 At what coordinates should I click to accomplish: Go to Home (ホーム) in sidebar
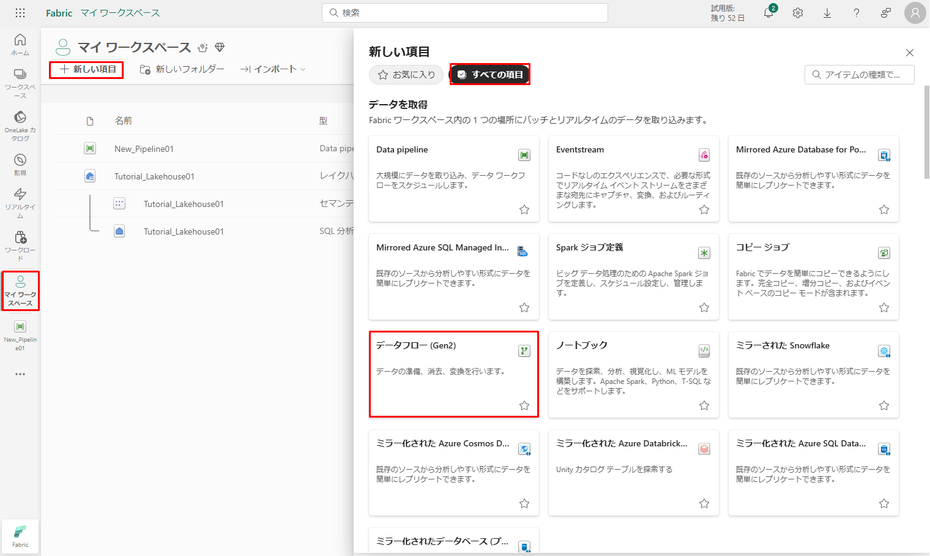tap(20, 44)
